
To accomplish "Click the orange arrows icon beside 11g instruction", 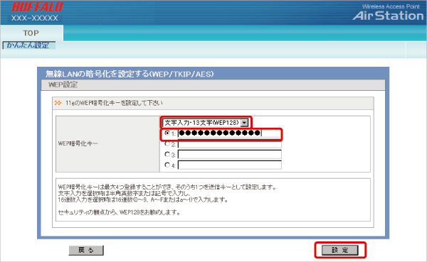I will point(58,103).
